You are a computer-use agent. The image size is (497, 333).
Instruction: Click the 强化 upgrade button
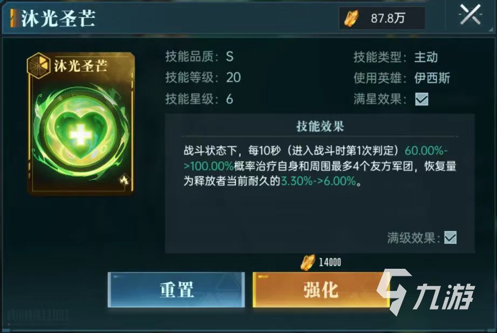tap(321, 289)
